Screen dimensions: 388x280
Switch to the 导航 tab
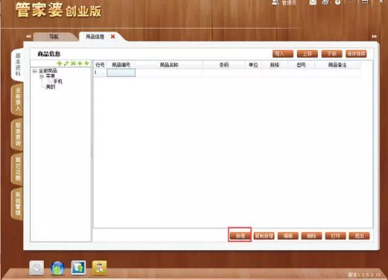(x=54, y=37)
